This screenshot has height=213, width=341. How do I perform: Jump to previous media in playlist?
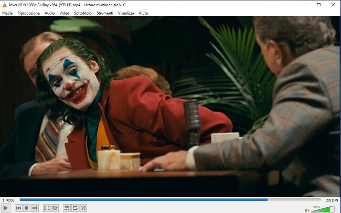click(19, 208)
